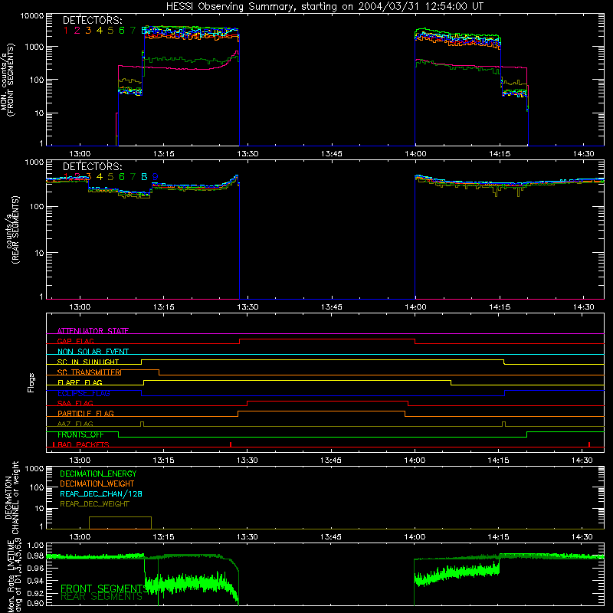Select the PARTICLE_FLAG label
The height and width of the screenshot is (613, 613).
(x=86, y=413)
